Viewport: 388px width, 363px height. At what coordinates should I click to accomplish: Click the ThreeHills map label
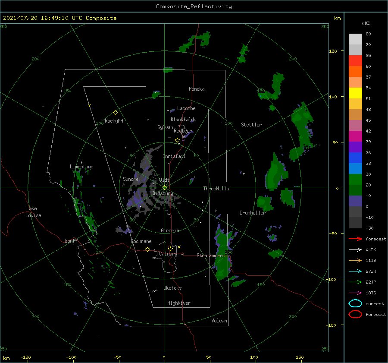pos(216,189)
